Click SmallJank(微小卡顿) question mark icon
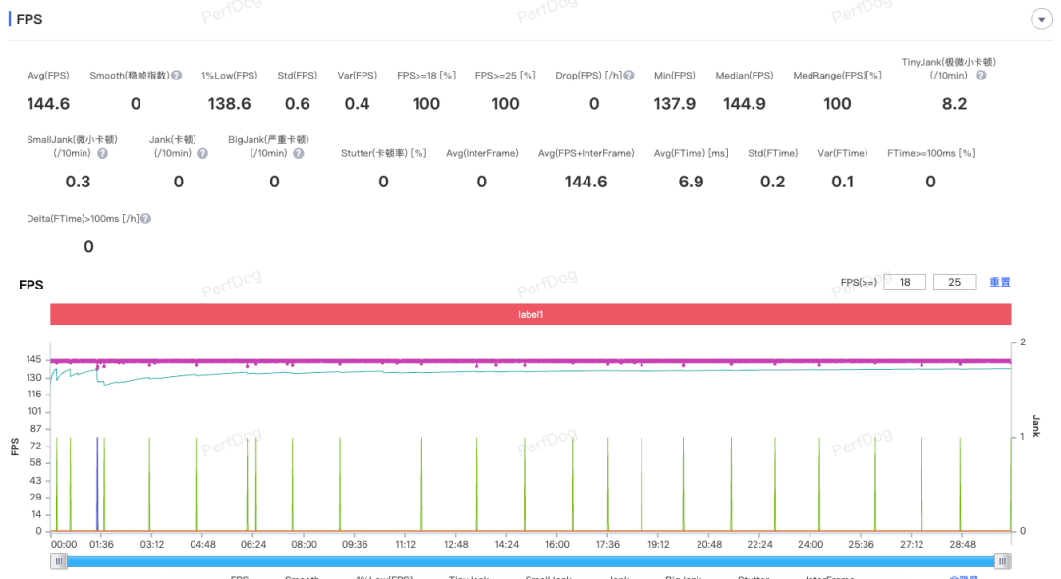The width and height of the screenshot is (1061, 579). coord(102,153)
